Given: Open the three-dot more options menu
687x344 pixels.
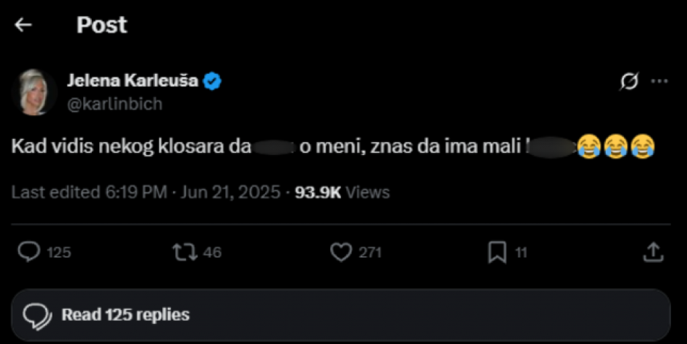Looking at the screenshot, I should [x=660, y=81].
